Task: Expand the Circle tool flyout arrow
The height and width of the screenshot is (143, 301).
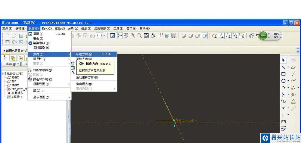Action: click(x=288, y=81)
